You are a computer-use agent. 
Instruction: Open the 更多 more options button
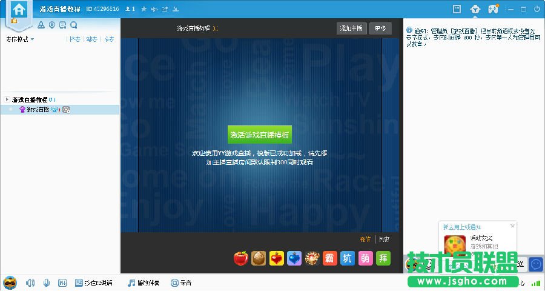coord(381,28)
